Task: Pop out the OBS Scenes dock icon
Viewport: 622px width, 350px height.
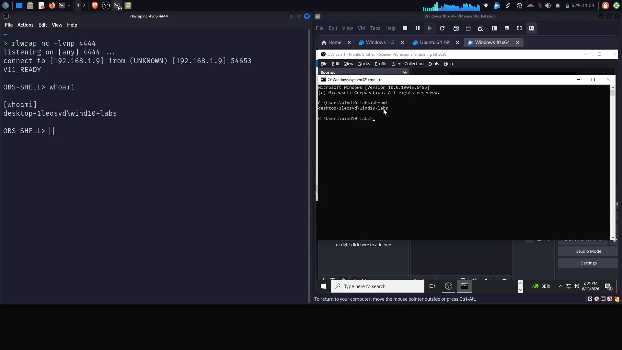Action: click(405, 72)
